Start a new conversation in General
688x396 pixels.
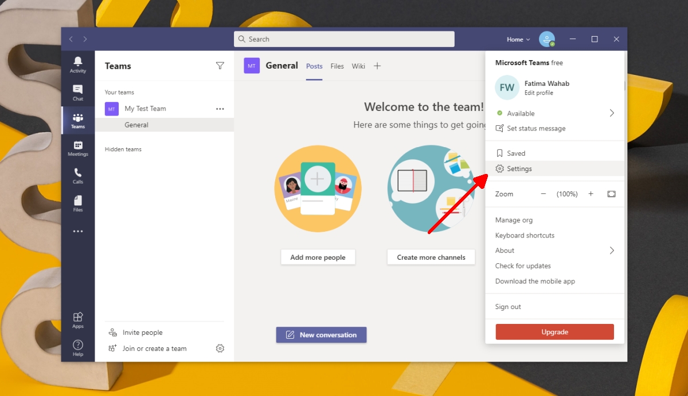click(321, 335)
